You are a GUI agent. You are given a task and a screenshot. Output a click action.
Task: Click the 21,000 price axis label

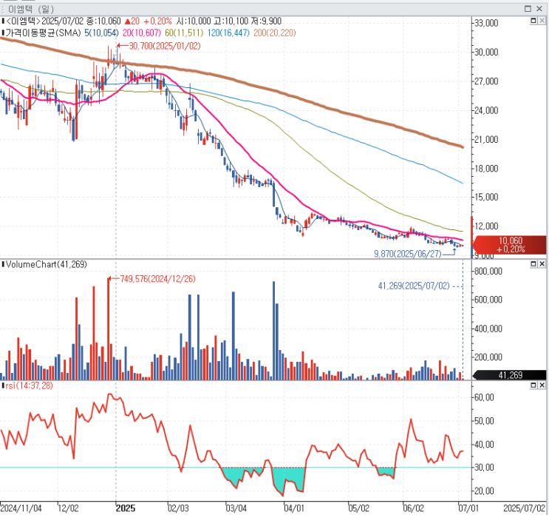[x=486, y=140]
